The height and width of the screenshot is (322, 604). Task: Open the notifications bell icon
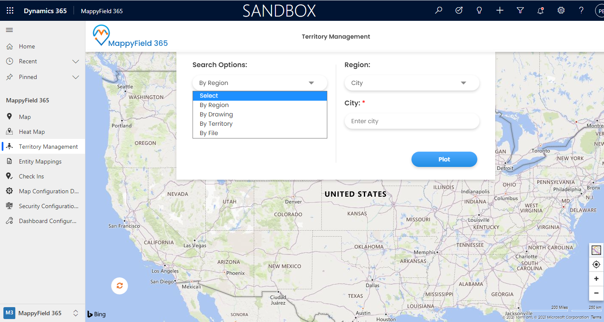click(541, 11)
